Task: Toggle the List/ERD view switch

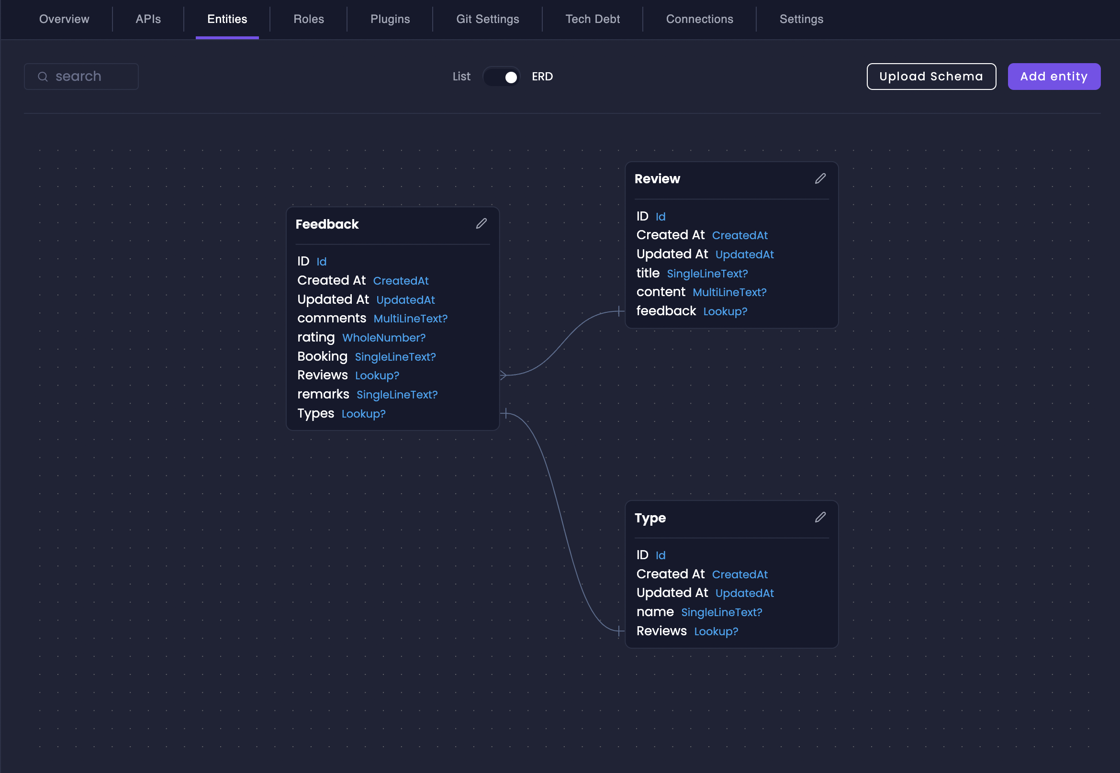Action: pos(501,77)
